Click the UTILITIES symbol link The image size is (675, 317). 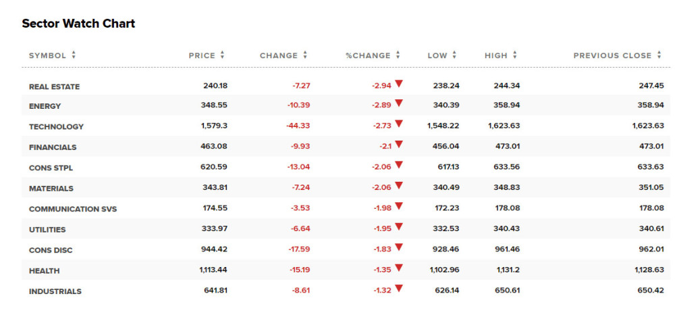click(x=47, y=229)
